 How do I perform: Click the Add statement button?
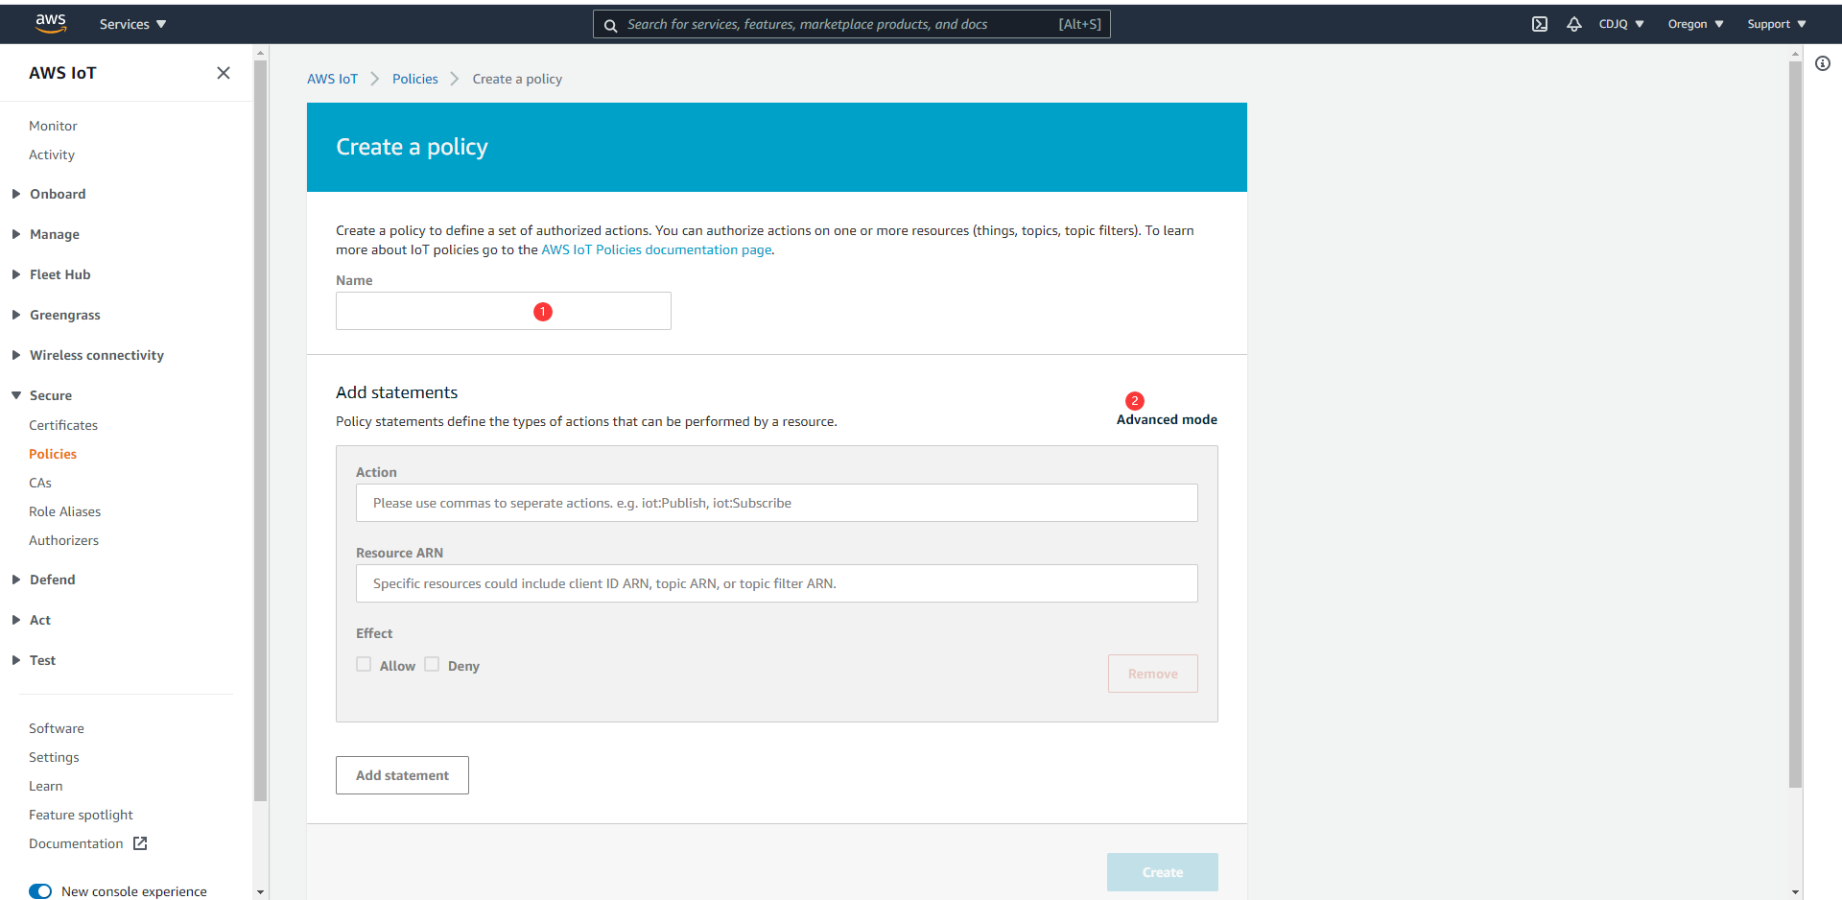[x=402, y=775]
